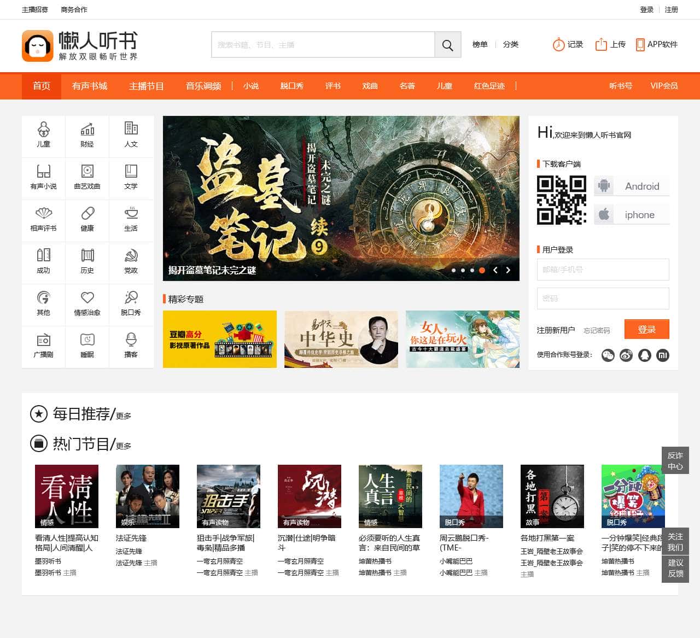Log in with QQ icon
Viewport: 700px width, 638px height.
645,355
